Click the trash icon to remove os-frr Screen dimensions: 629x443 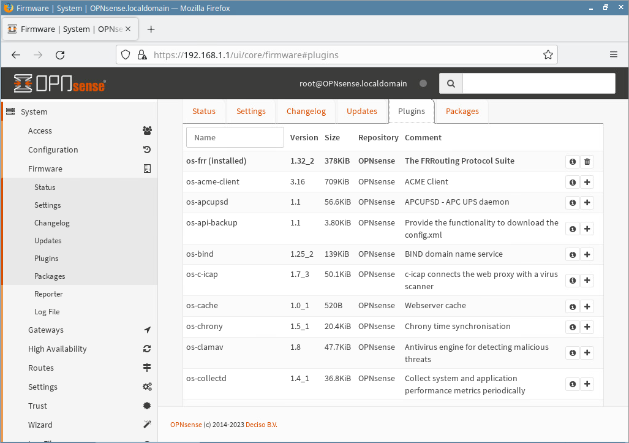coord(587,162)
